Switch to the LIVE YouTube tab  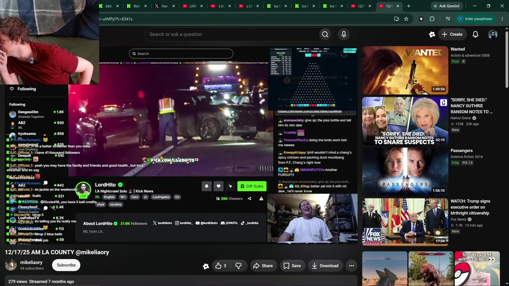pyautogui.click(x=192, y=6)
